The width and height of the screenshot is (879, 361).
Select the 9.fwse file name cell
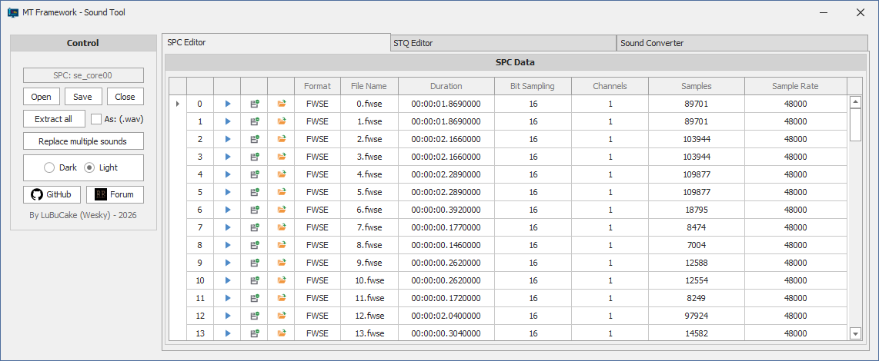click(x=369, y=263)
